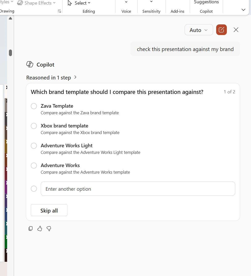The image size is (251, 276).
Task: Expand the Reasoned in 1 step details
Action: pos(51,77)
